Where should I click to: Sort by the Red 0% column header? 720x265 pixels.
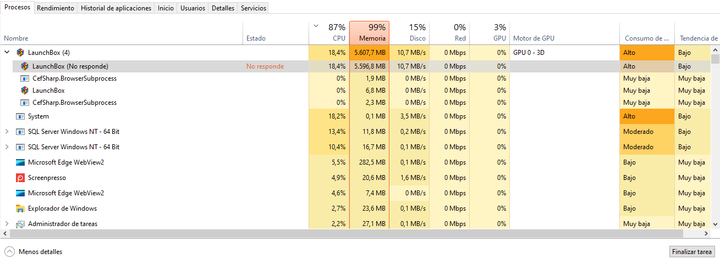pos(449,33)
